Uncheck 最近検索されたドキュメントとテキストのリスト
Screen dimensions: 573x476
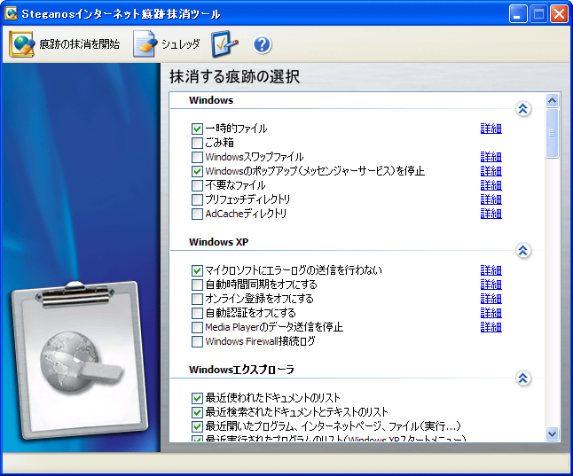click(197, 412)
